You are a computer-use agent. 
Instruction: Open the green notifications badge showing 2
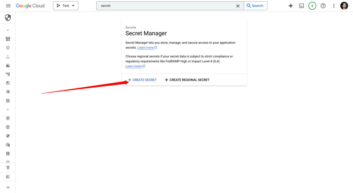pyautogui.click(x=312, y=6)
